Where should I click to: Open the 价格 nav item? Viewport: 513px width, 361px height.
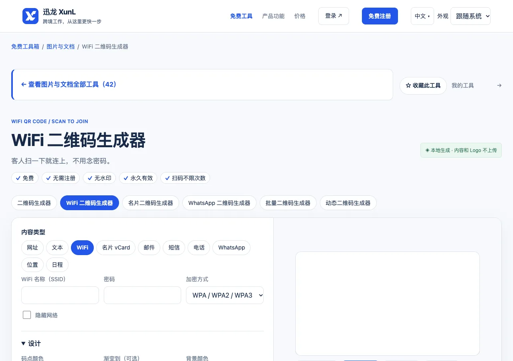pyautogui.click(x=300, y=16)
